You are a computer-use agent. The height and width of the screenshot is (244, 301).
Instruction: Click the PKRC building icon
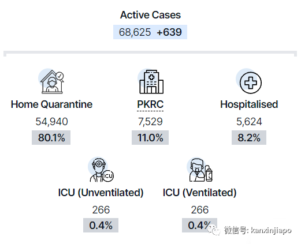[x=151, y=81]
